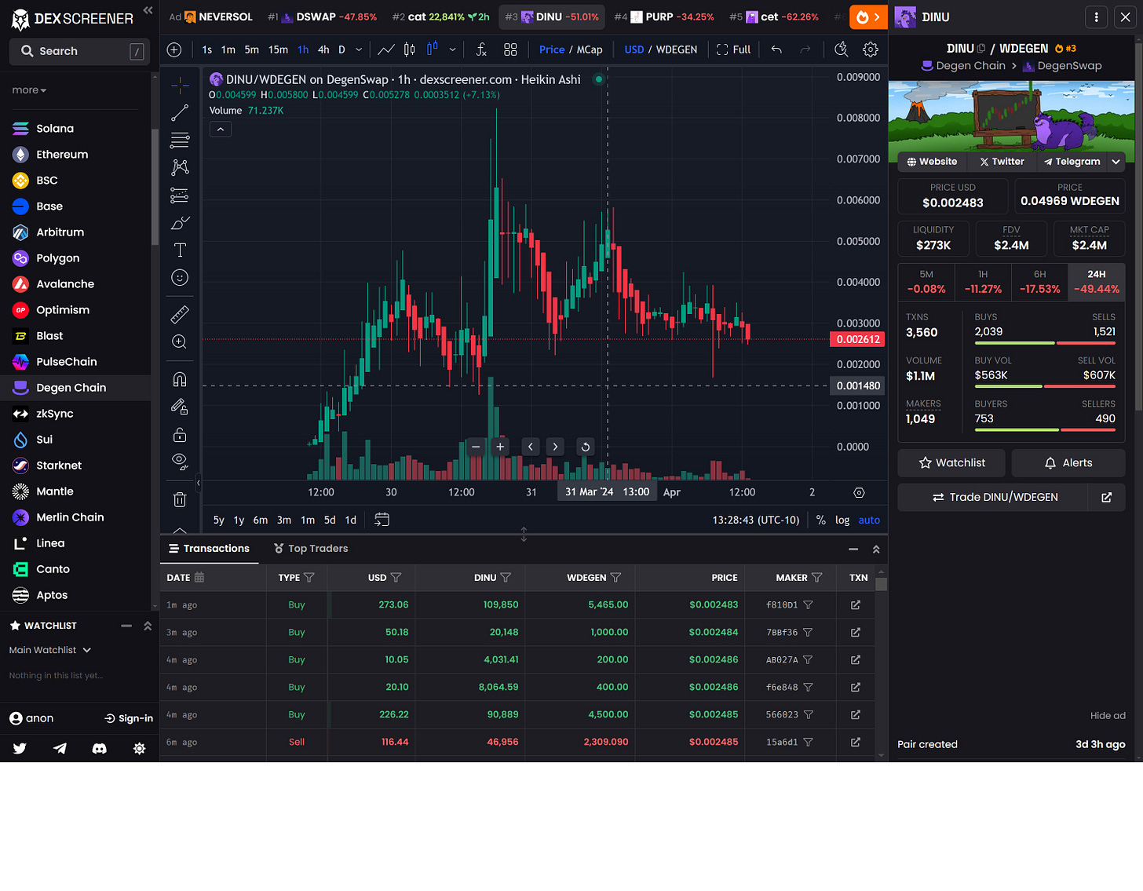This screenshot has height=891, width=1143.
Task: Expand the watchlist section
Action: tap(148, 626)
